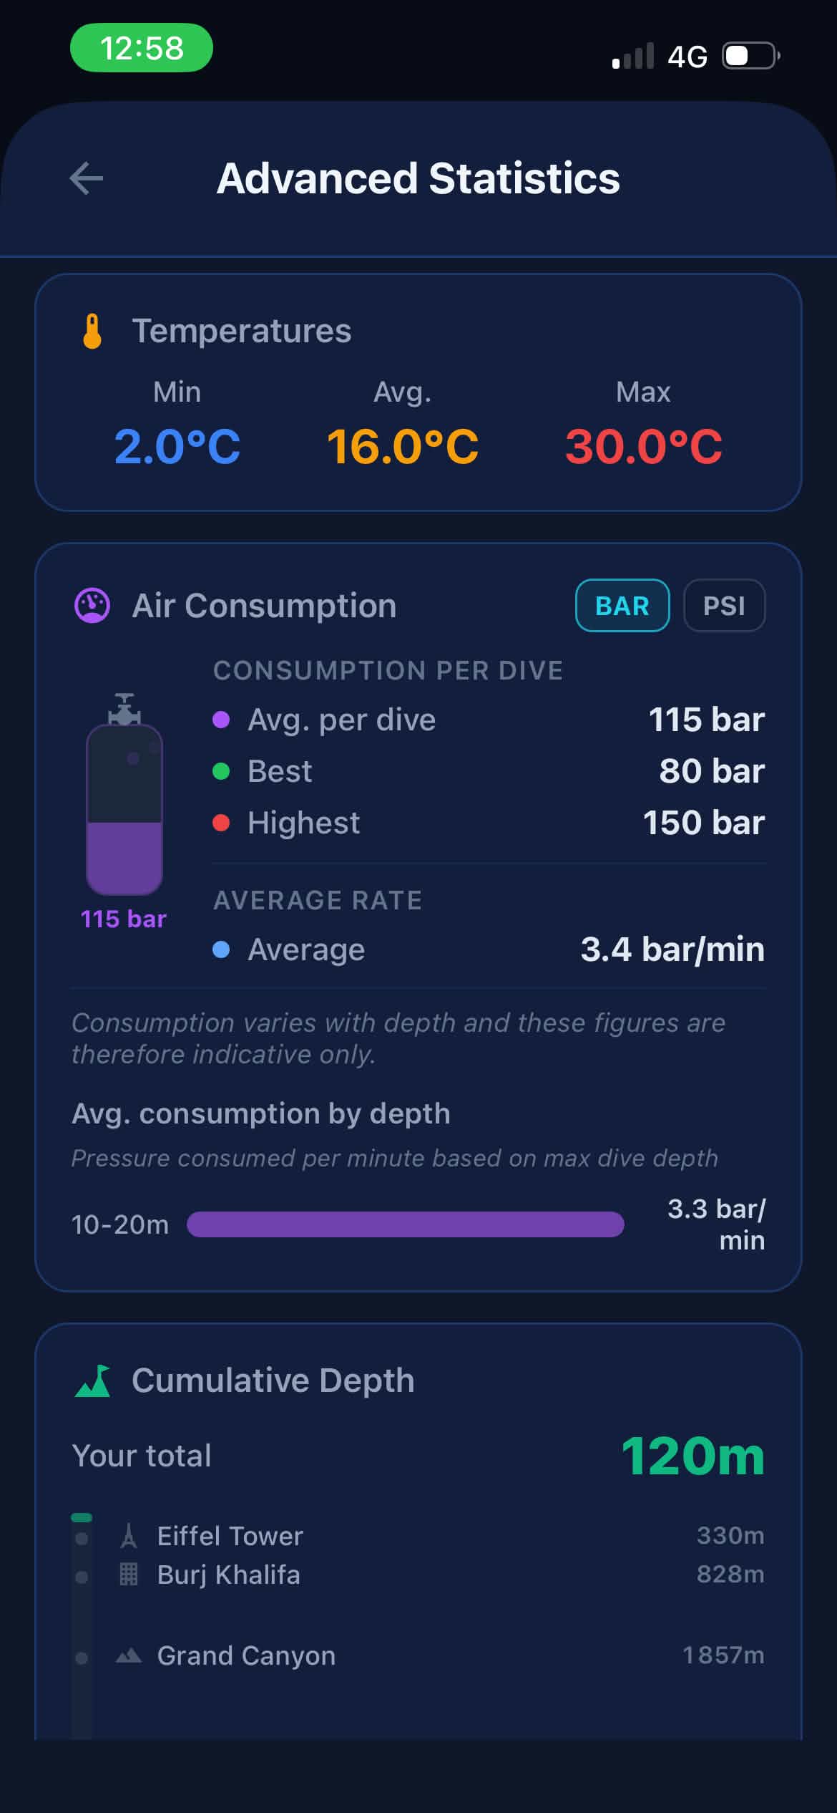This screenshot has height=1813, width=837.
Task: Tap the Burj Khalifa building icon
Action: pyautogui.click(x=129, y=1575)
